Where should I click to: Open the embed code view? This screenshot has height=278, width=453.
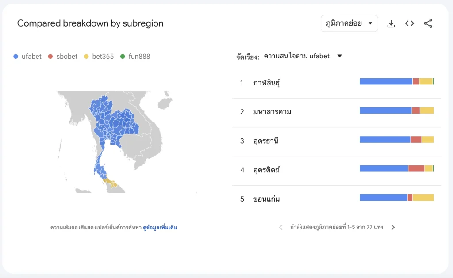coord(409,23)
